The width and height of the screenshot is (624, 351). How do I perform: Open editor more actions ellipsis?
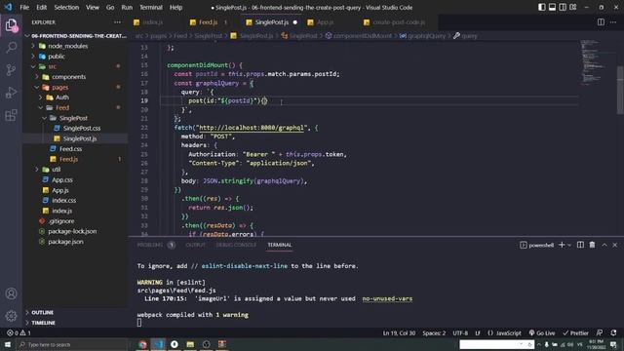tap(613, 22)
